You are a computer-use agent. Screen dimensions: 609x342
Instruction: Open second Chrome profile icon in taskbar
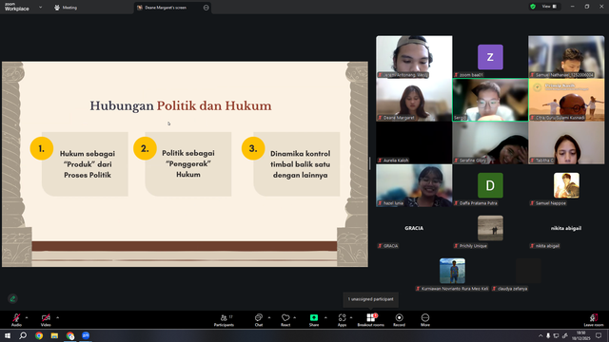coord(70,335)
